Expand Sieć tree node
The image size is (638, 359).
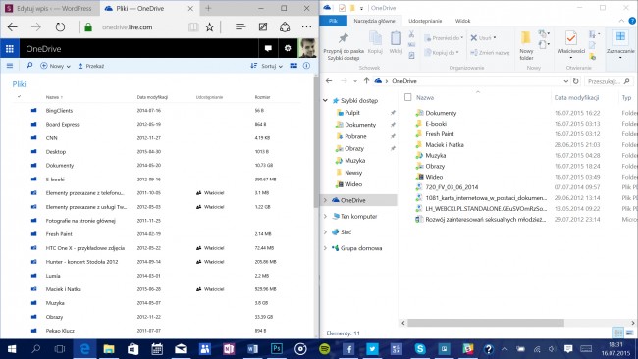(325, 232)
